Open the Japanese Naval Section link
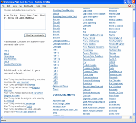Screen dimensions: 136x123 coord(94,14)
